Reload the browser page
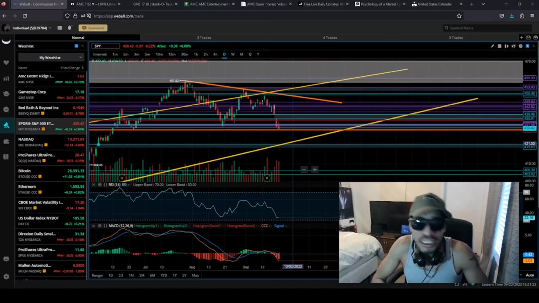This screenshot has height=303, width=539. coord(25,16)
